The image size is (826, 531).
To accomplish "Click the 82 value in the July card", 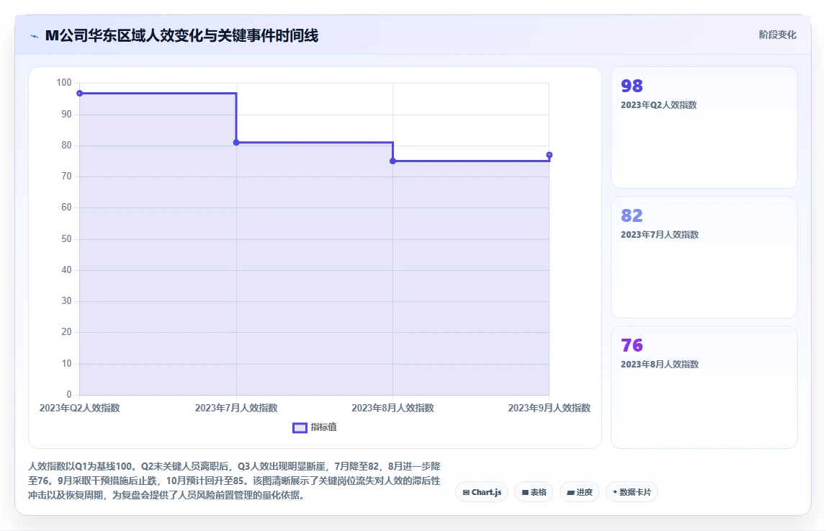I will tap(632, 215).
